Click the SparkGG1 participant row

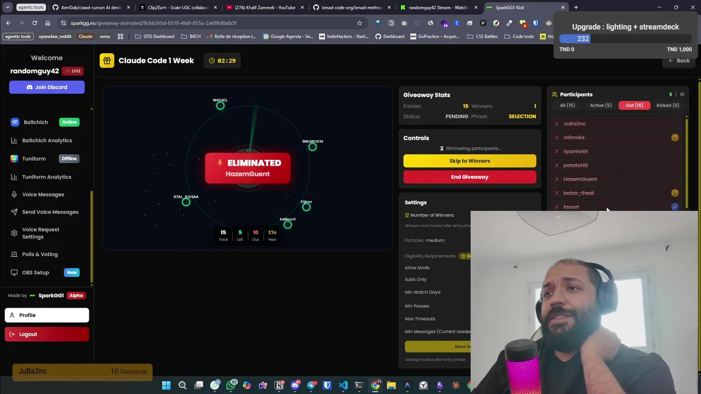(617, 152)
